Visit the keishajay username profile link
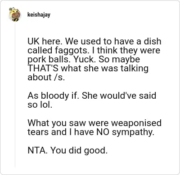Screen dimensions: 180x175 39,15
